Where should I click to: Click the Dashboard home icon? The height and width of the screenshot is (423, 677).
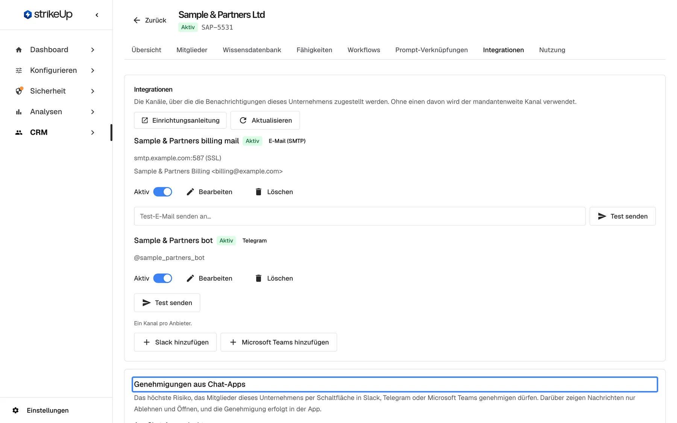pos(19,50)
